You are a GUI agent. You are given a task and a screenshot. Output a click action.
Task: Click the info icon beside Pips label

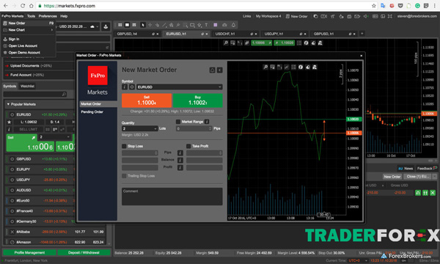point(180,153)
